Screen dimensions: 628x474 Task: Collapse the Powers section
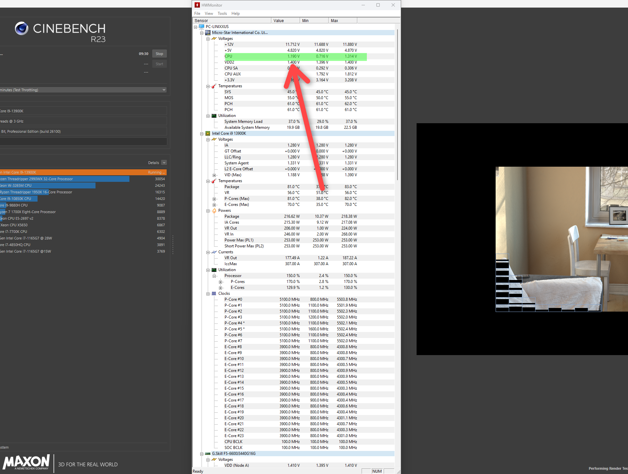pyautogui.click(x=208, y=210)
